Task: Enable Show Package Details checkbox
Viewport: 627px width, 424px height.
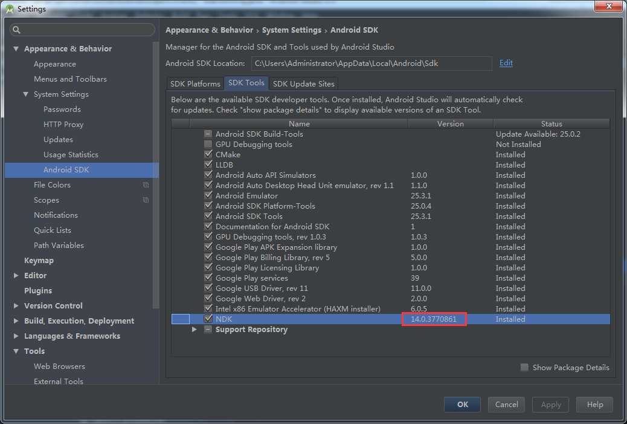Action: click(x=524, y=367)
